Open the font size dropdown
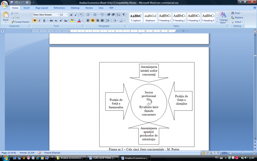The height and width of the screenshot is (161, 257). point(66,15)
